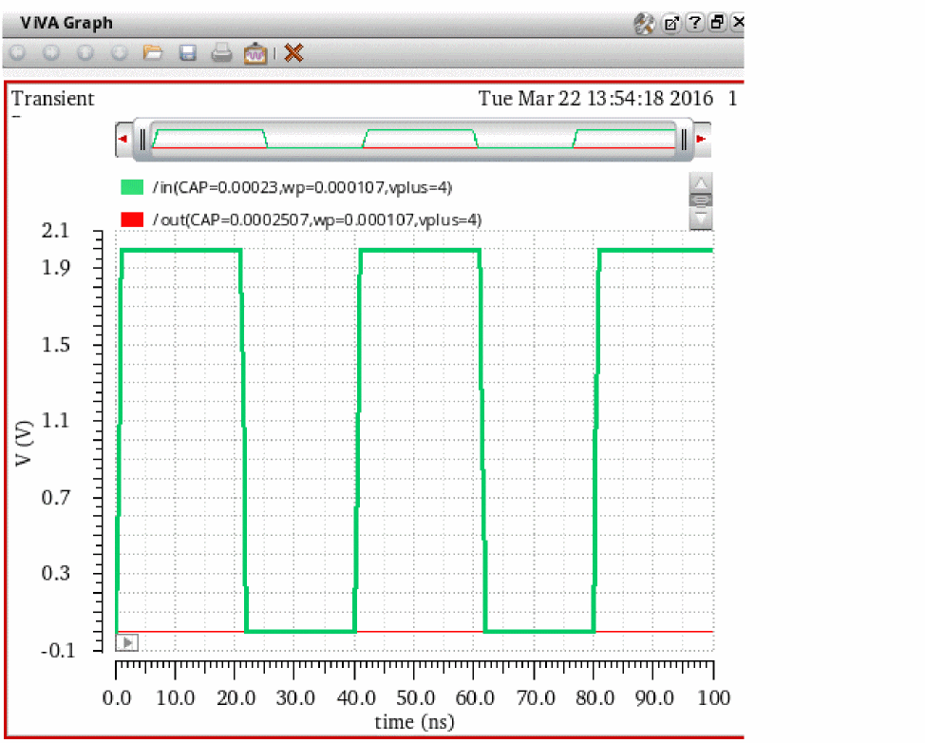The width and height of the screenshot is (925, 743).
Task: Click the fourth greyed-out round toolbar button
Action: [119, 53]
